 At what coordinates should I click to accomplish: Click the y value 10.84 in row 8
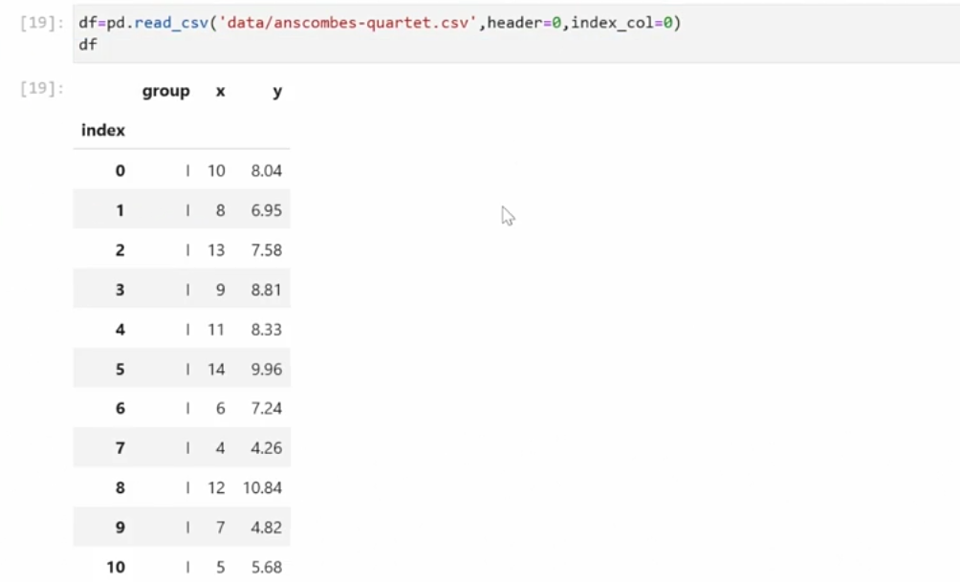(262, 487)
